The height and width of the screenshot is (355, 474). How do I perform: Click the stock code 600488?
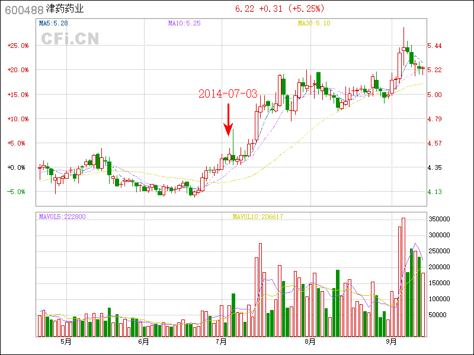click(x=24, y=10)
